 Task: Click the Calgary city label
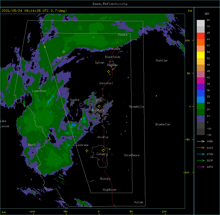click(x=102, y=154)
